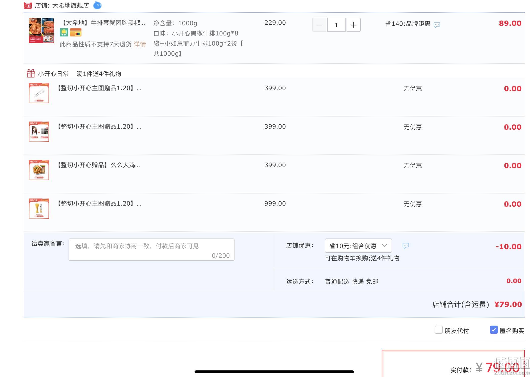Open product title 【大希地】牛排套餐团购黑椒
Image resolution: width=532 pixels, height=377 pixels.
pos(102,23)
